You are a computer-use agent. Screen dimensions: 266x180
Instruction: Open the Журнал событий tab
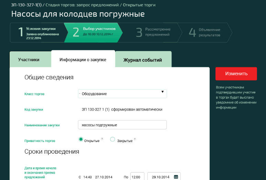pos(143,60)
